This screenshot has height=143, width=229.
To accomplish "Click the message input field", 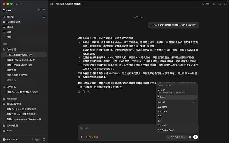I will coord(117,128).
